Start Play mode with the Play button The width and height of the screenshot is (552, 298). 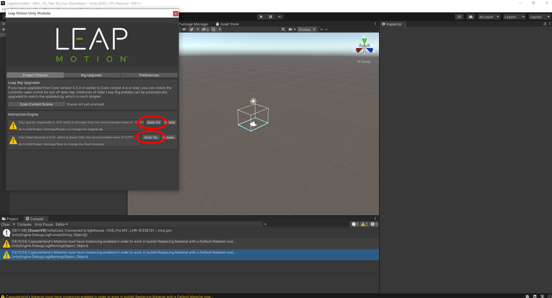coord(261,17)
